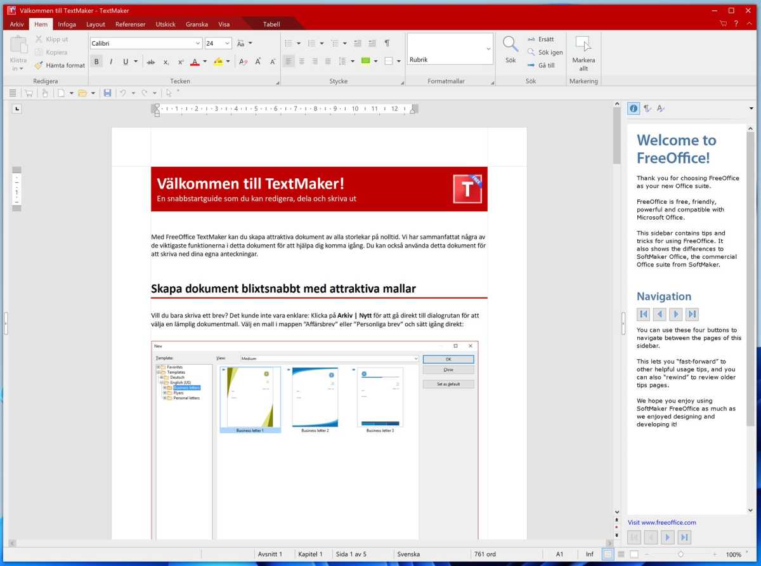Click the red font color swatch
Image resolution: width=761 pixels, height=566 pixels.
tap(195, 62)
